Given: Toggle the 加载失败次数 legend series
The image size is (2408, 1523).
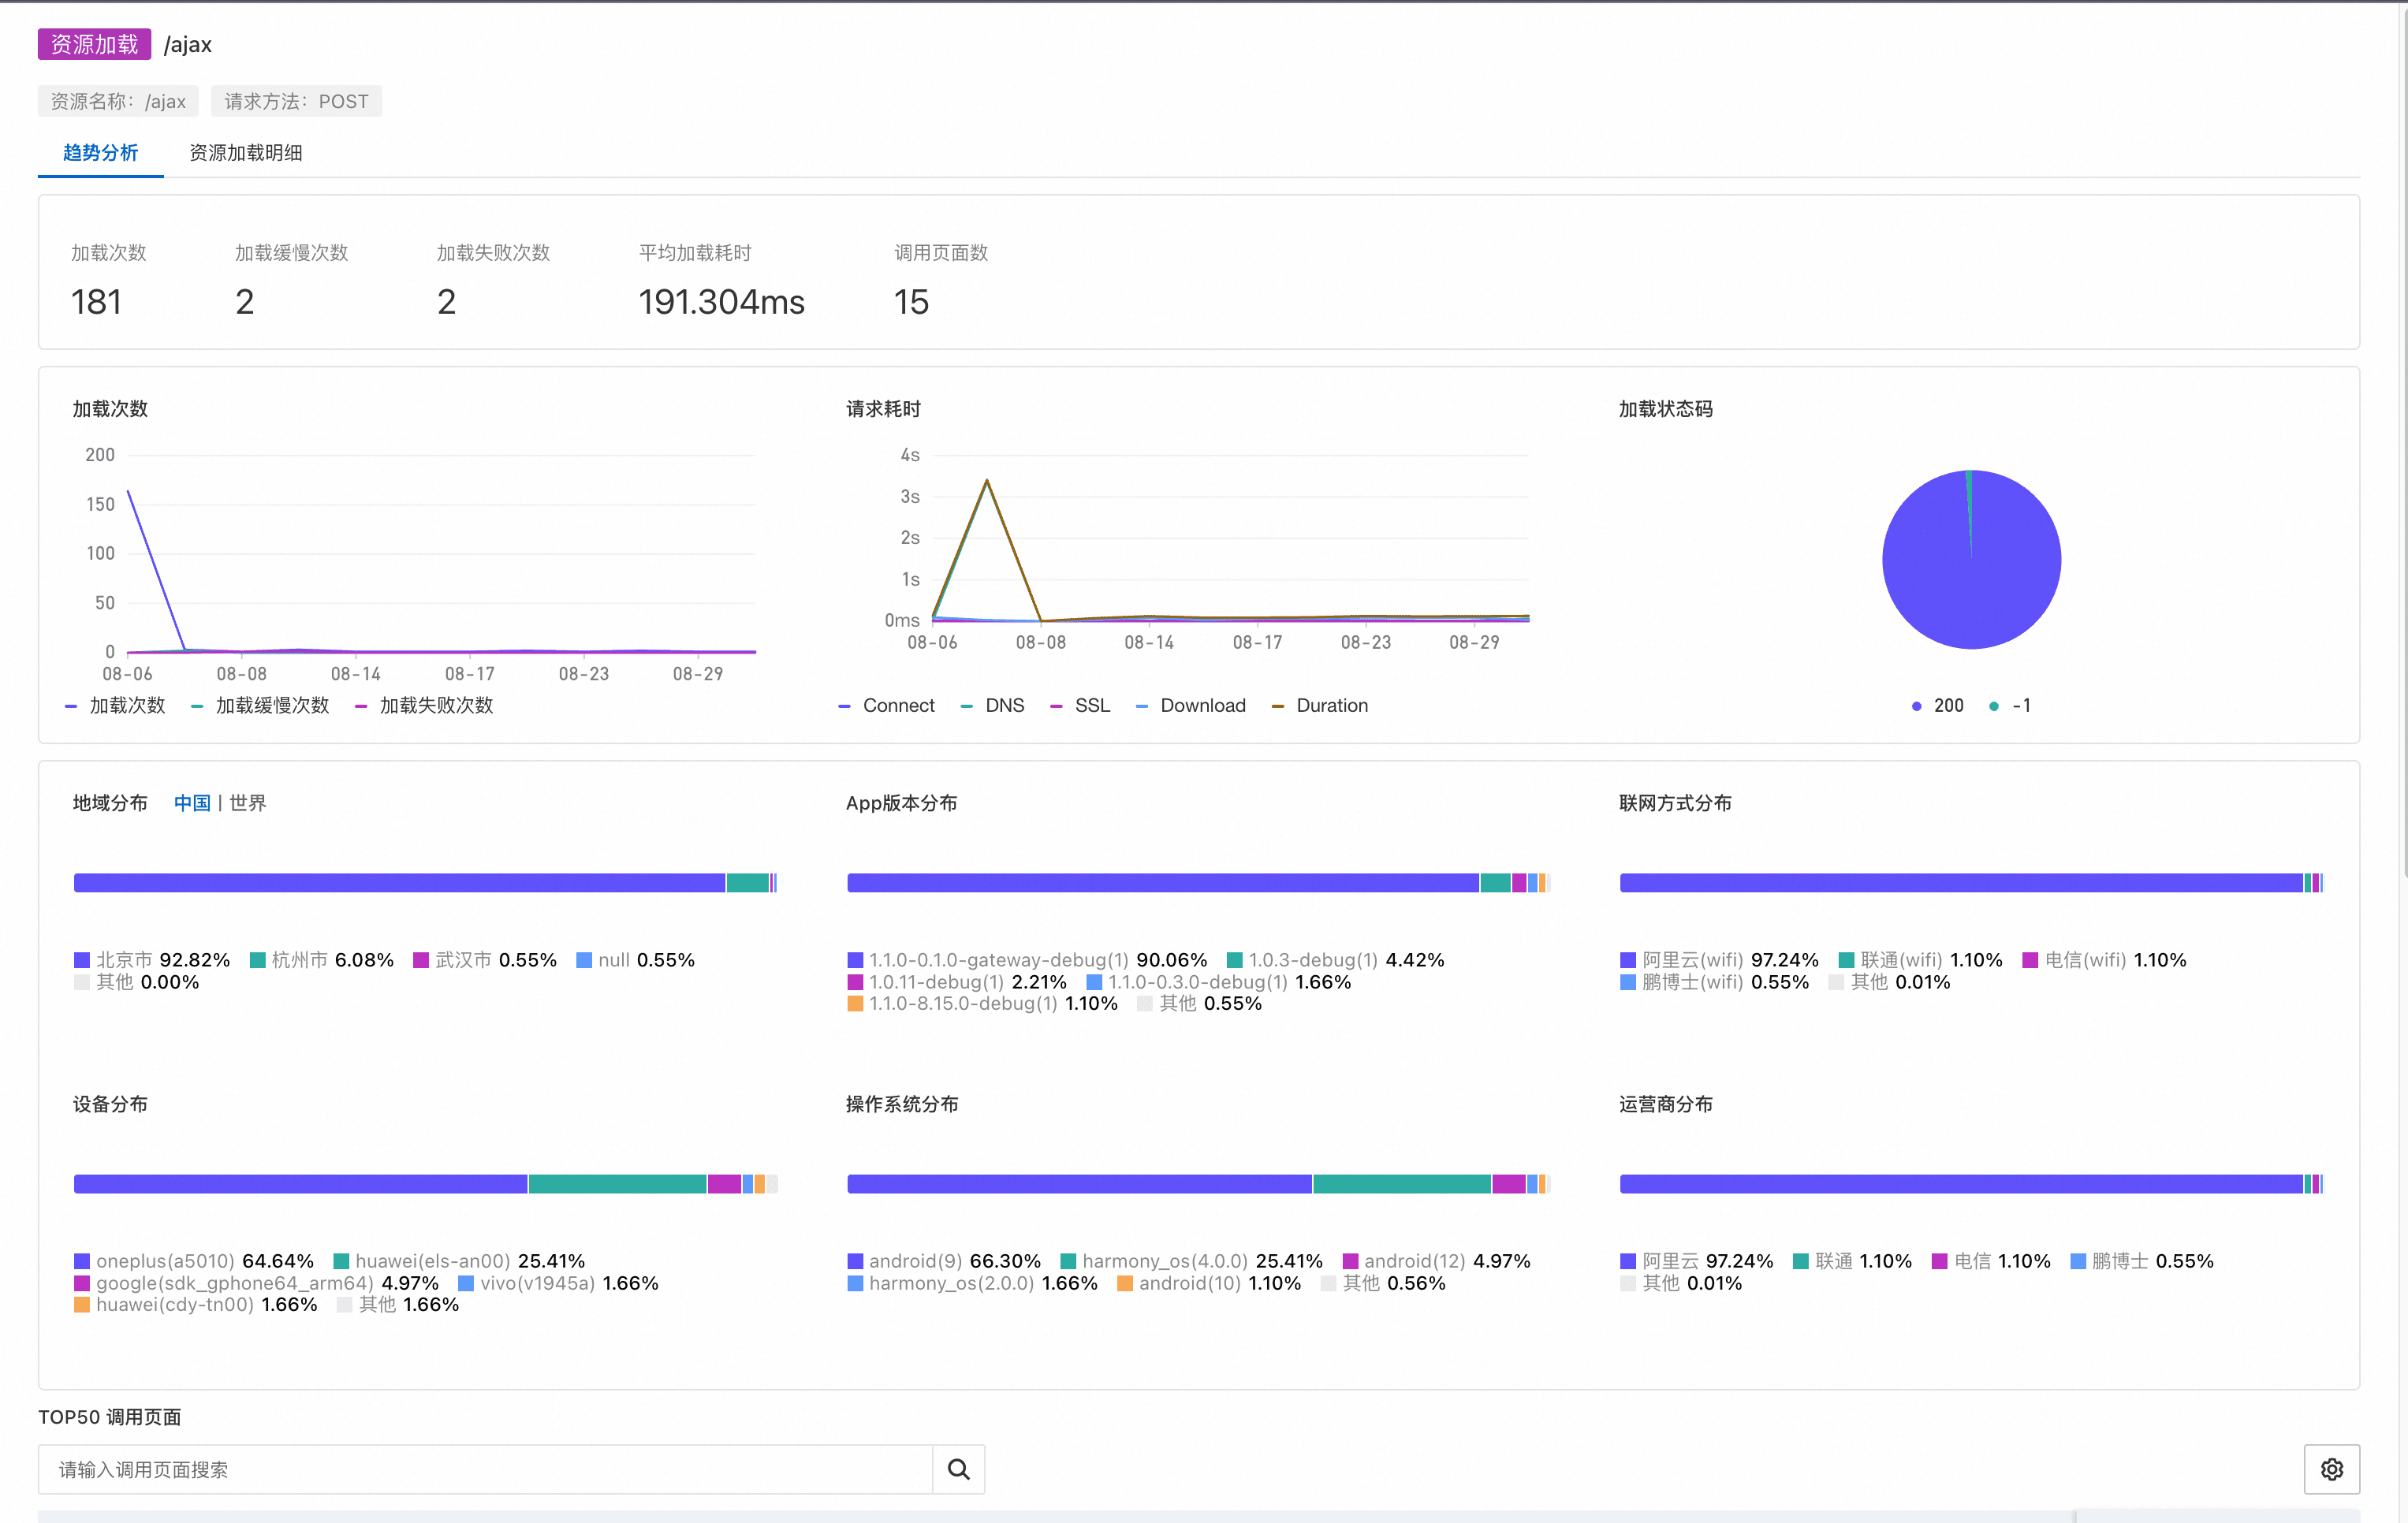Looking at the screenshot, I should point(425,705).
